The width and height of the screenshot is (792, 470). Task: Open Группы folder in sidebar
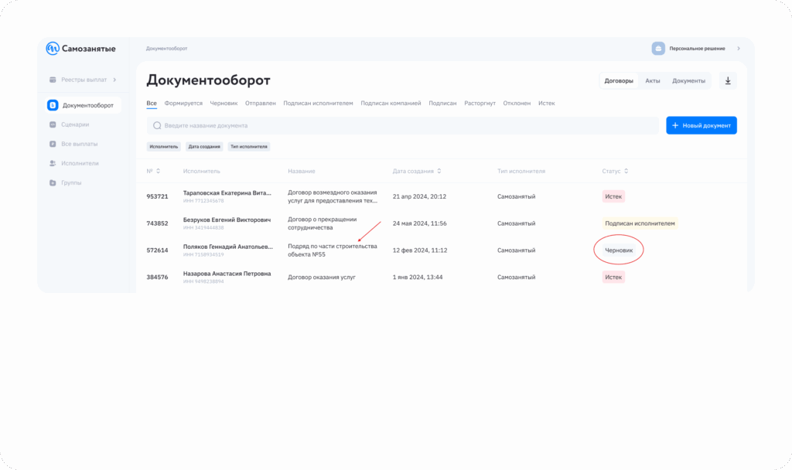[71, 182]
